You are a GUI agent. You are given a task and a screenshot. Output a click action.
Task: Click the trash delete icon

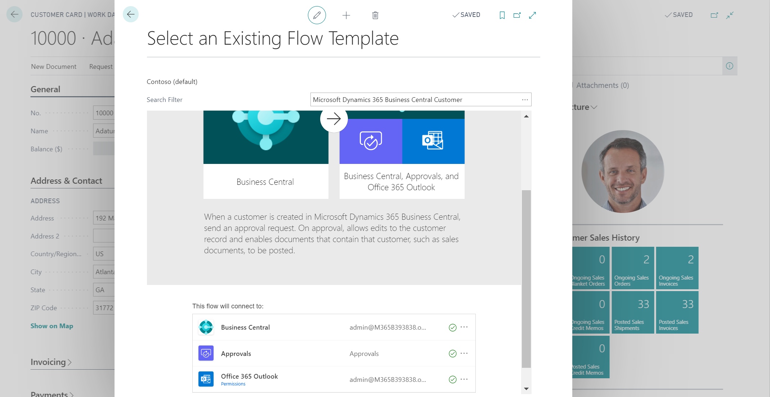click(x=375, y=15)
